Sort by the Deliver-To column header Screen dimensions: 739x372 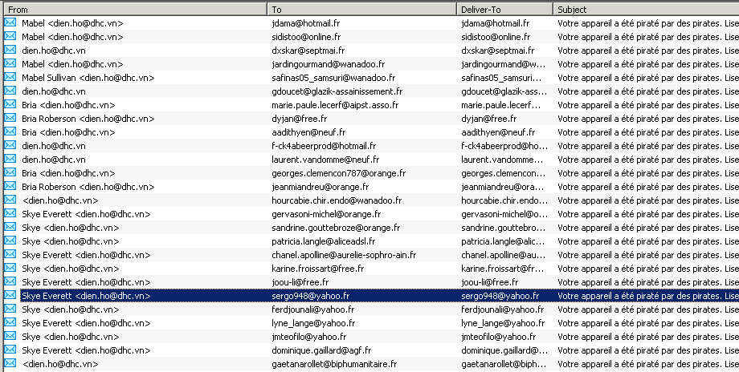(x=504, y=9)
